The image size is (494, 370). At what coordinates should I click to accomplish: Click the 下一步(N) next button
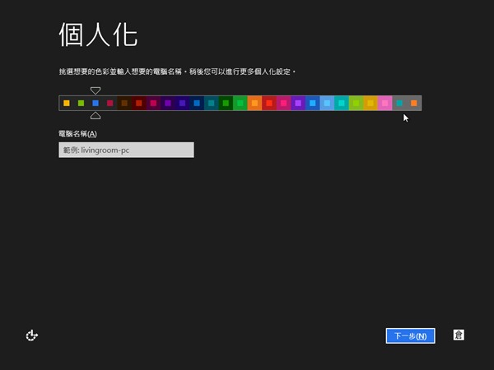(x=410, y=335)
